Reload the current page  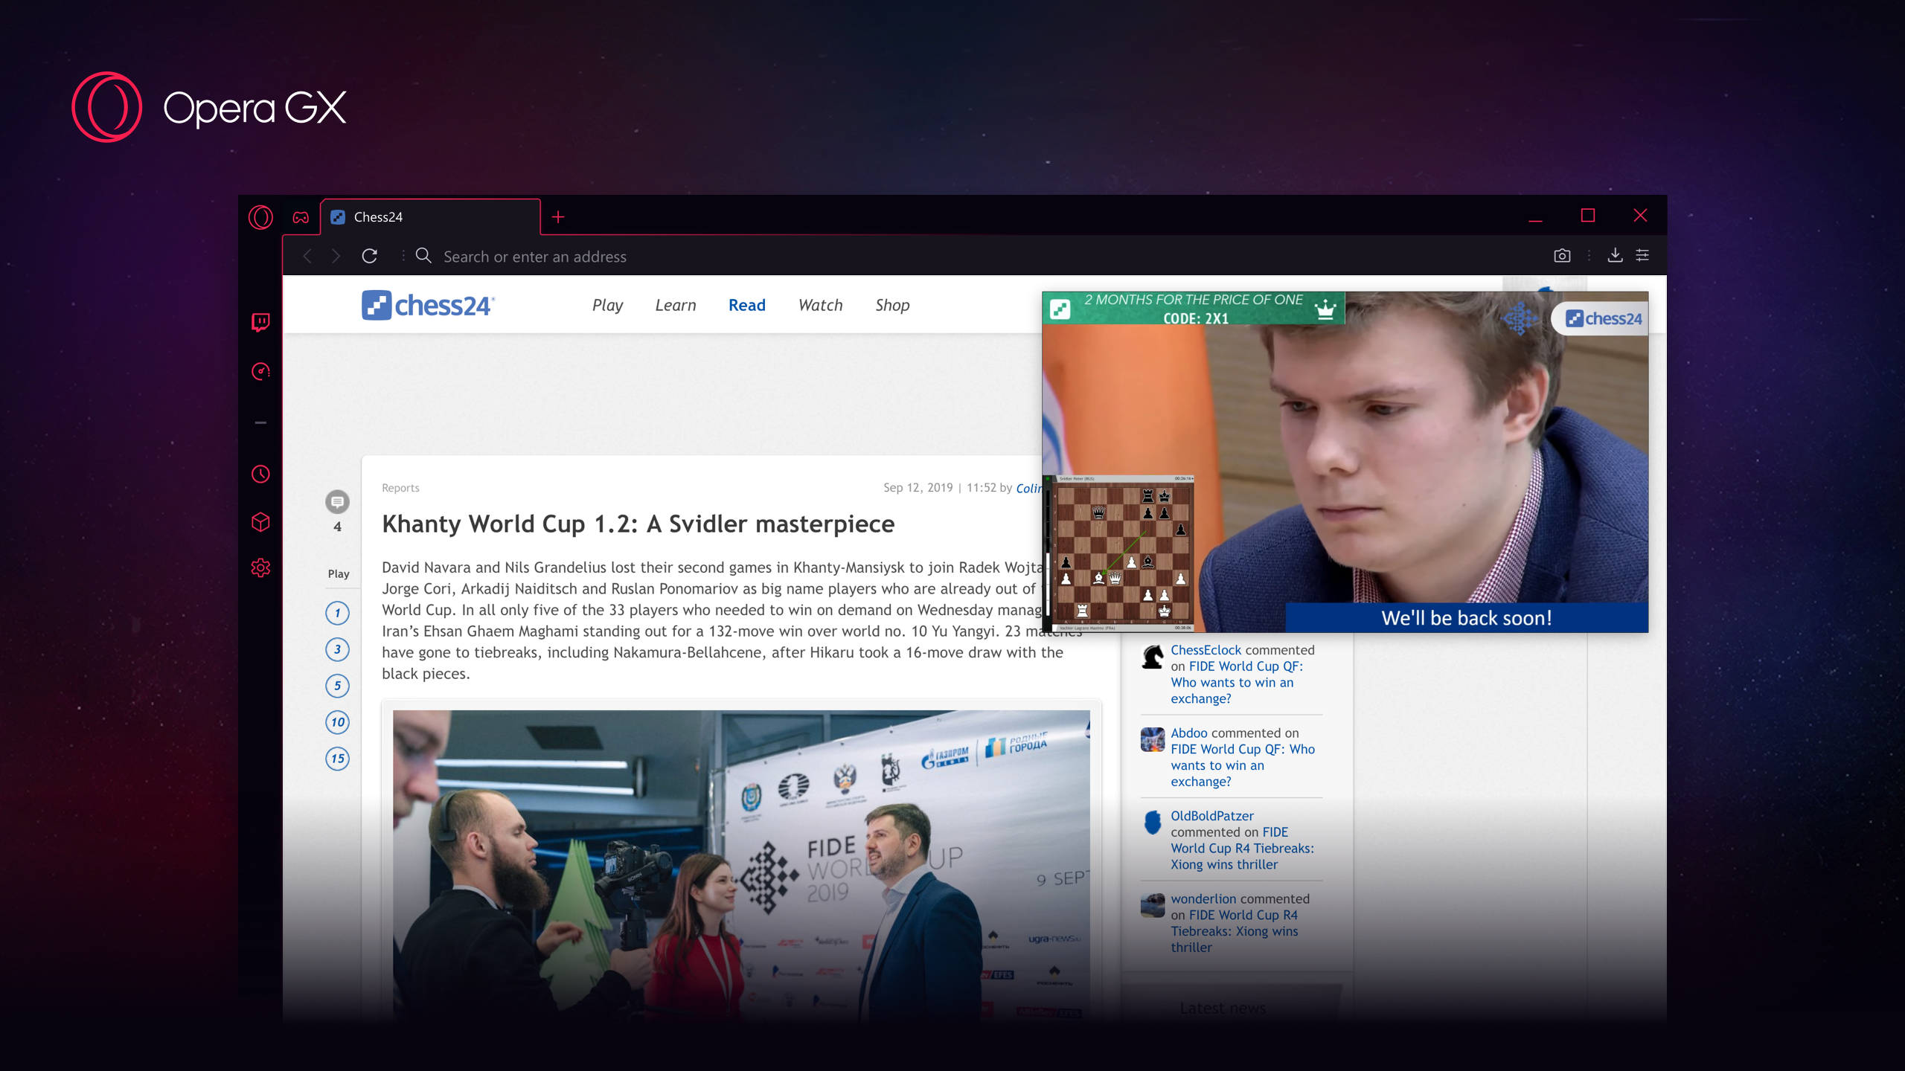click(369, 256)
